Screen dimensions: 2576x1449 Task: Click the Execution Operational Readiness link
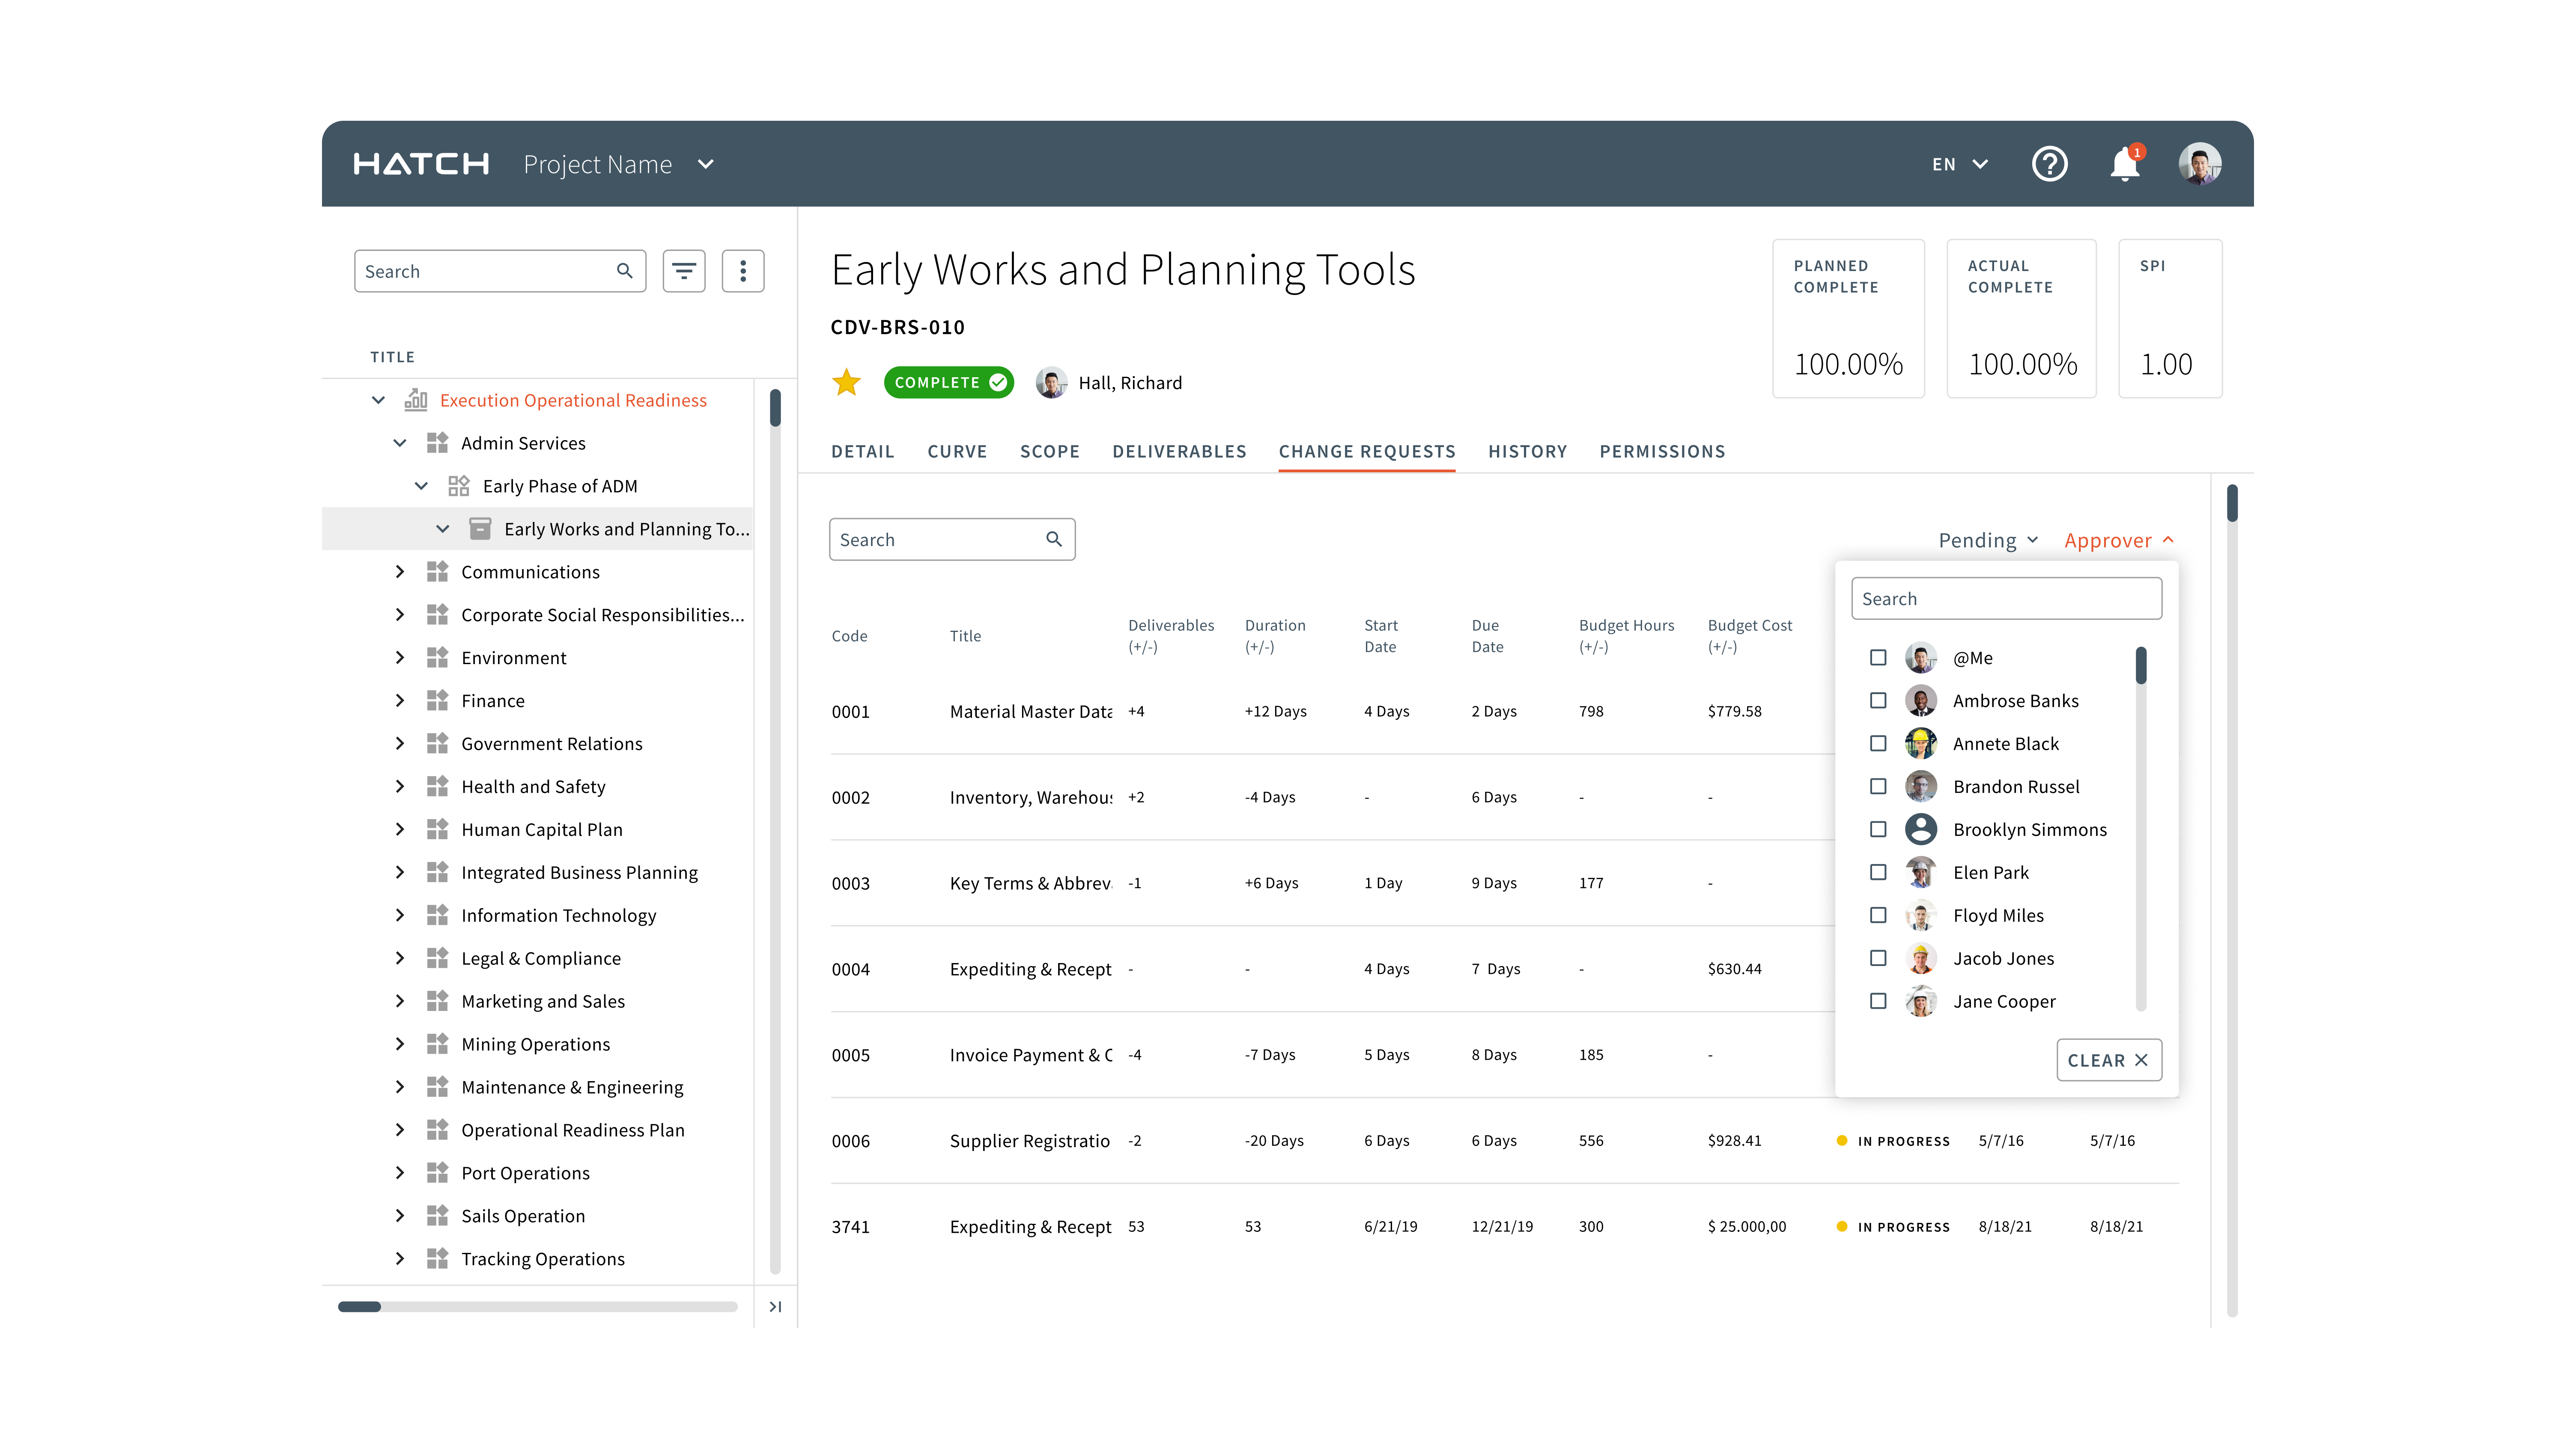(573, 400)
